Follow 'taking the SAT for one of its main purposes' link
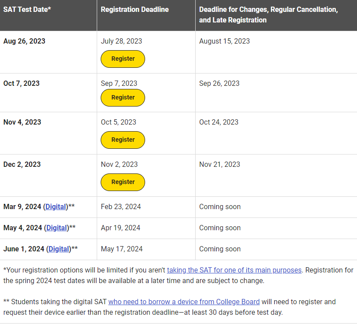Screen dimensions: 357x324 234,270
